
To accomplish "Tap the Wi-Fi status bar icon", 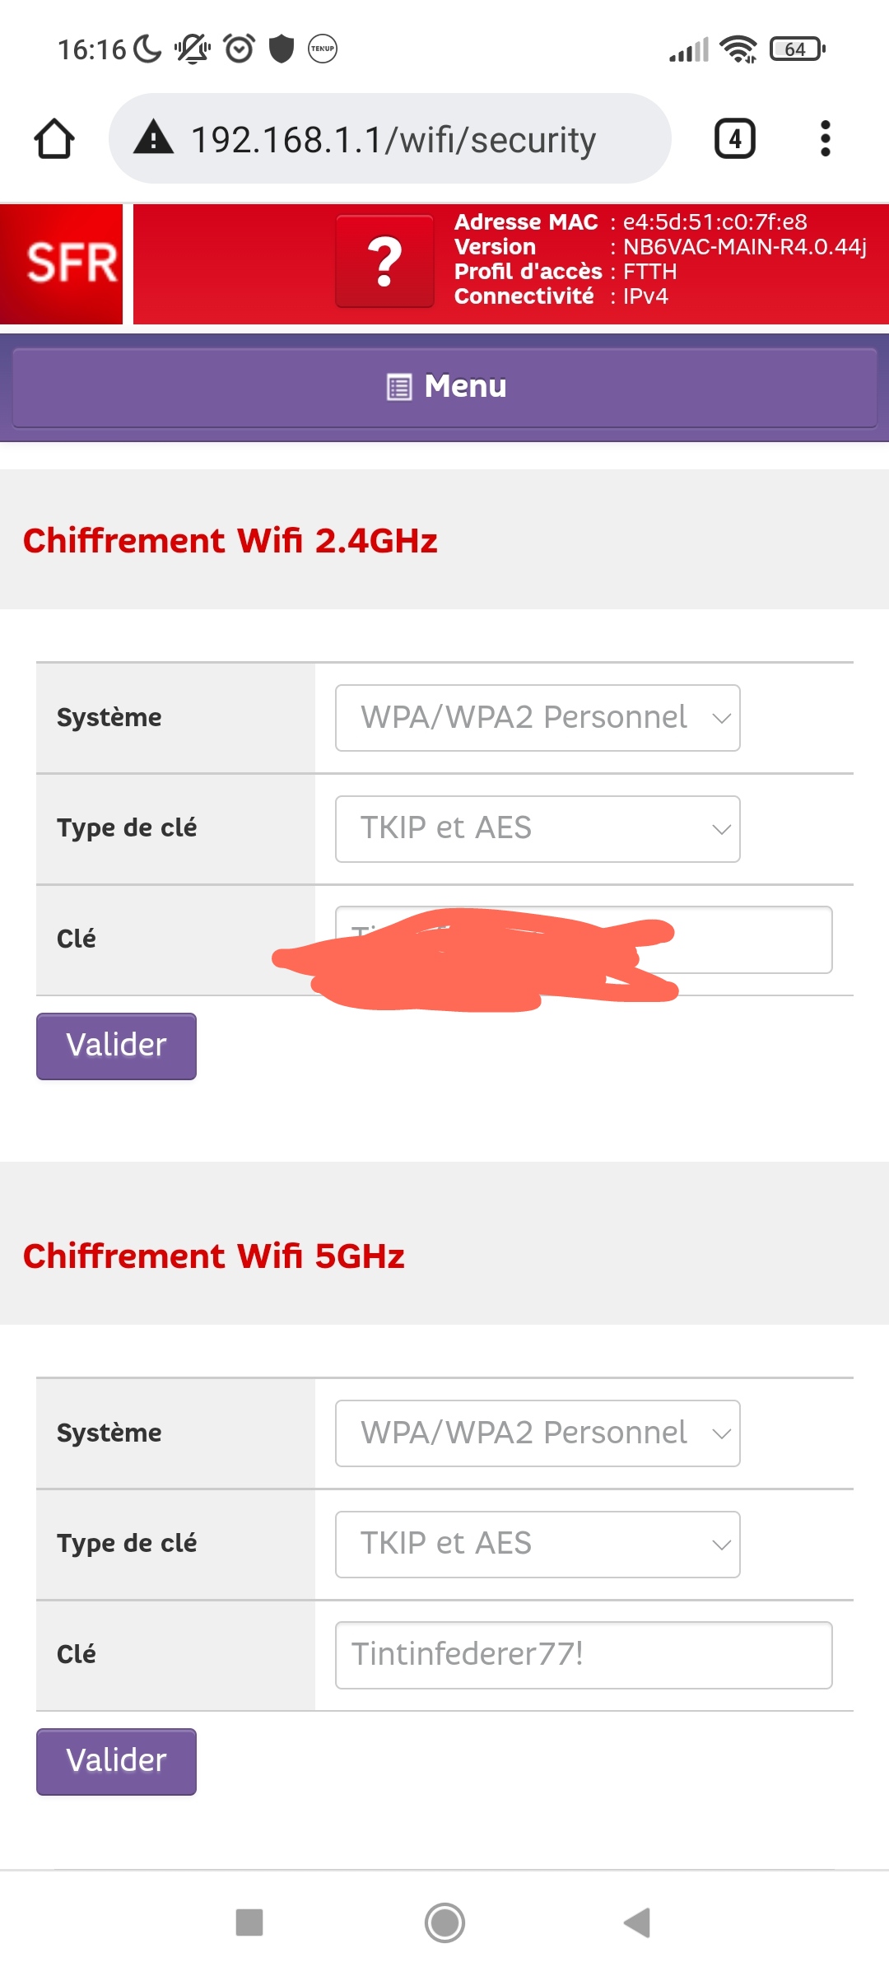I will (x=738, y=49).
